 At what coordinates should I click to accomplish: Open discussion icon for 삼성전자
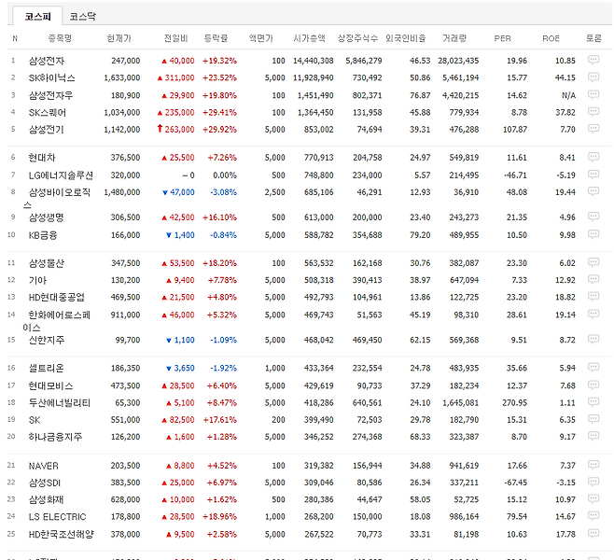coord(593,60)
